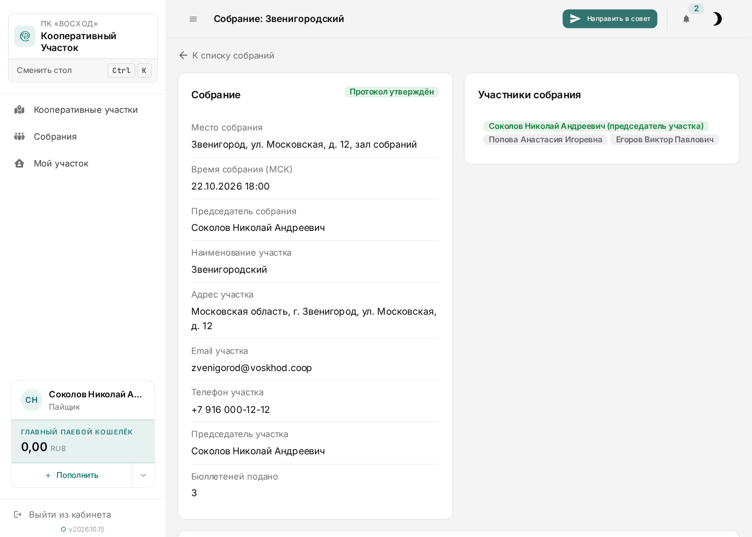This screenshot has height=537, width=752.
Task: Click participant Егоров Виктор Павлович chip
Action: [x=664, y=140]
